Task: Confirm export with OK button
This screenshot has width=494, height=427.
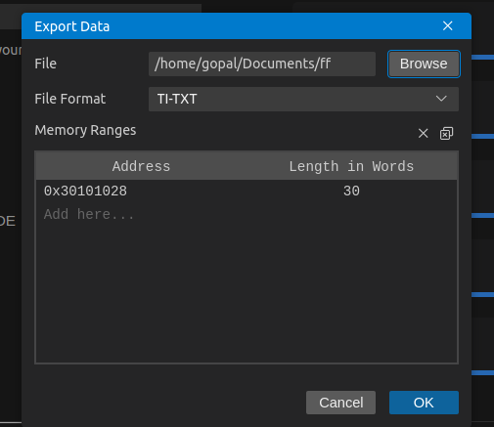Action: point(424,403)
